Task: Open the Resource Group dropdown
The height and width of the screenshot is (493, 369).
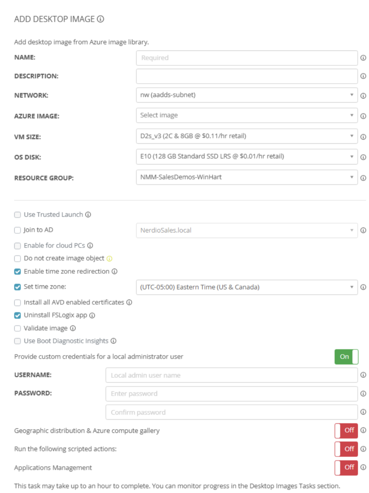Action: tap(246, 177)
